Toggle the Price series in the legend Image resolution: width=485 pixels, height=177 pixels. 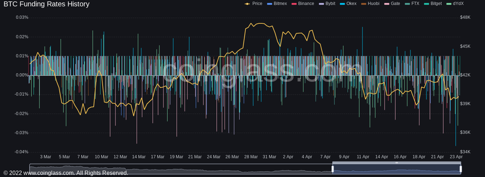coord(254,4)
